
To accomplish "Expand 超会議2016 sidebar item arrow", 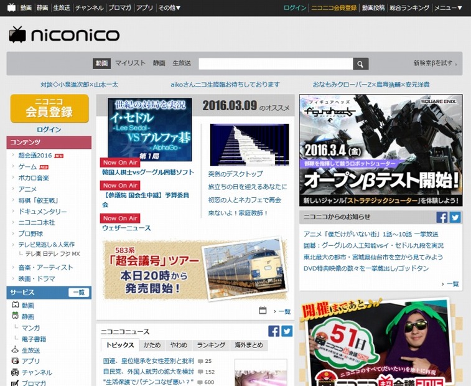I will click(13, 155).
